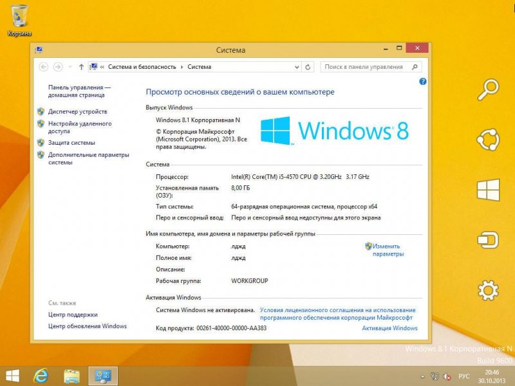The width and height of the screenshot is (515, 386).
Task: Open the Recycle Bin (Корзина) desktop icon
Action: pos(19,21)
